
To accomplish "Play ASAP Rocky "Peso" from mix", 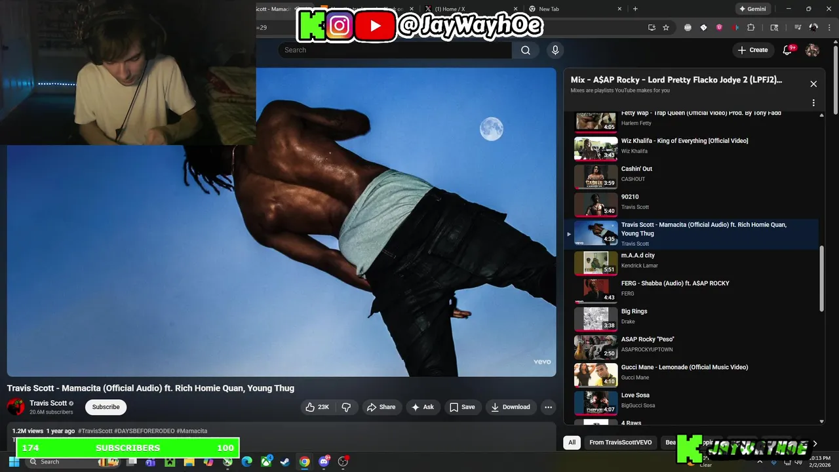I will coord(692,347).
